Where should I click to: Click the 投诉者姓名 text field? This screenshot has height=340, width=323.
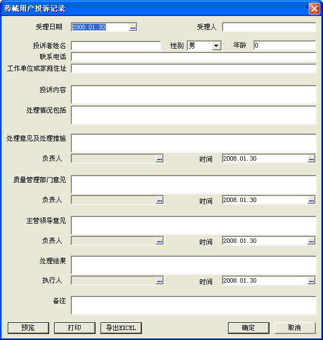[116, 46]
